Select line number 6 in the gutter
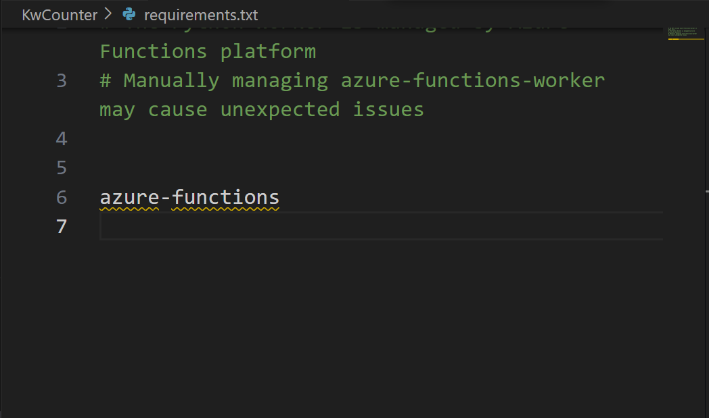Viewport: 709px width, 418px height. 61,197
